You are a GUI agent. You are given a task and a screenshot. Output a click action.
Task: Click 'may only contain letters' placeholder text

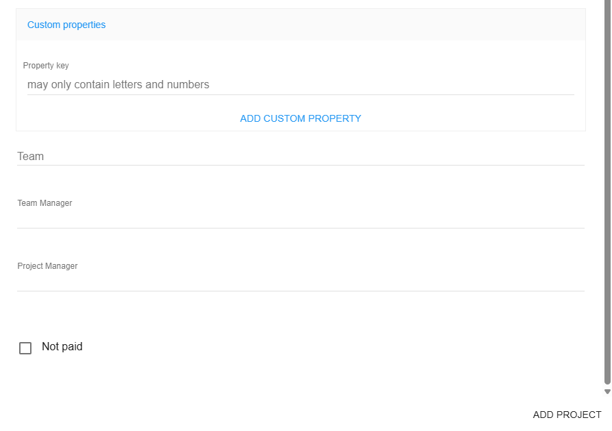tap(118, 85)
